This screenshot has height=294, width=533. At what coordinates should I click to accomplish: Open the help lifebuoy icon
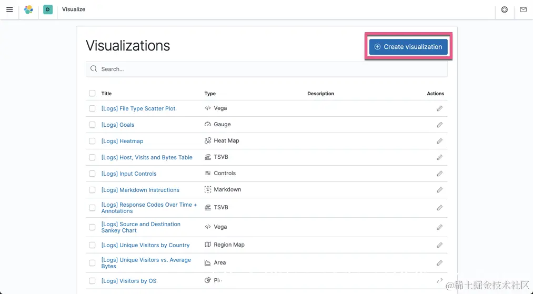pos(505,9)
